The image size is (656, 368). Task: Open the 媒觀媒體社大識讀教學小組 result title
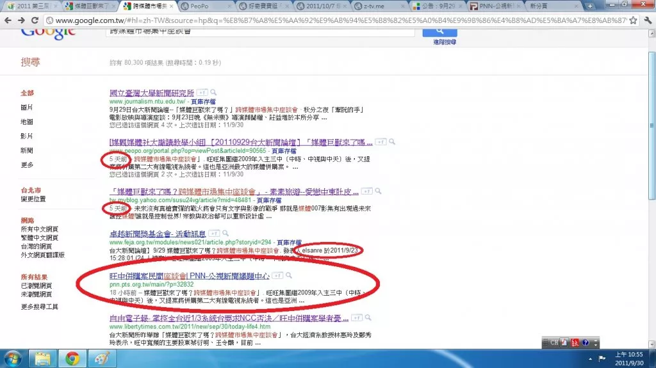241,142
